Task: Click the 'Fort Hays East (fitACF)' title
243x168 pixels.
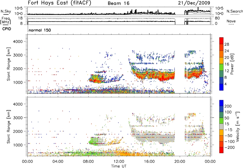Action: click(59, 3)
